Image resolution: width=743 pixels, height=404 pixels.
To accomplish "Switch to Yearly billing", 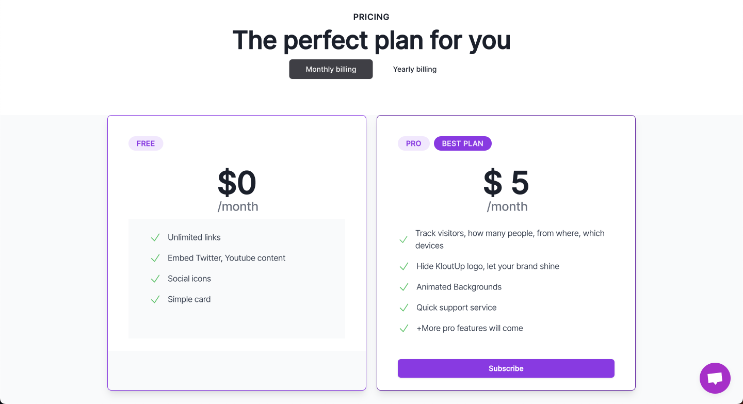I will tap(415, 69).
